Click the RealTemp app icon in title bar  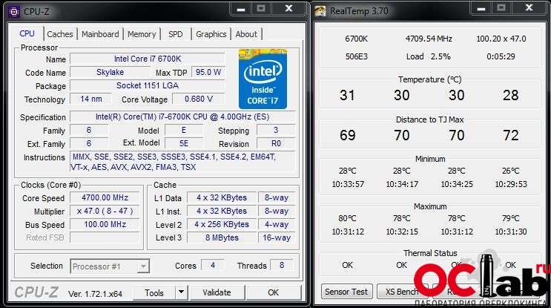320,11
